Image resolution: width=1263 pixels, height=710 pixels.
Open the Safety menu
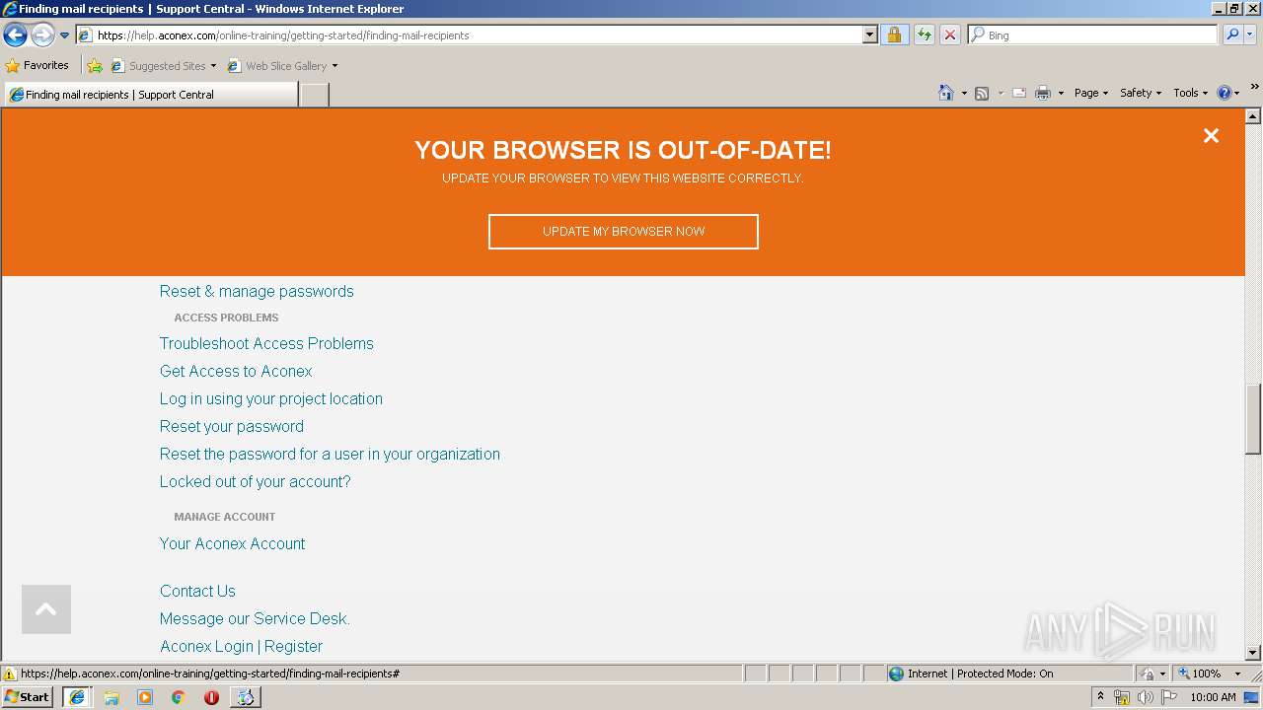(1141, 93)
